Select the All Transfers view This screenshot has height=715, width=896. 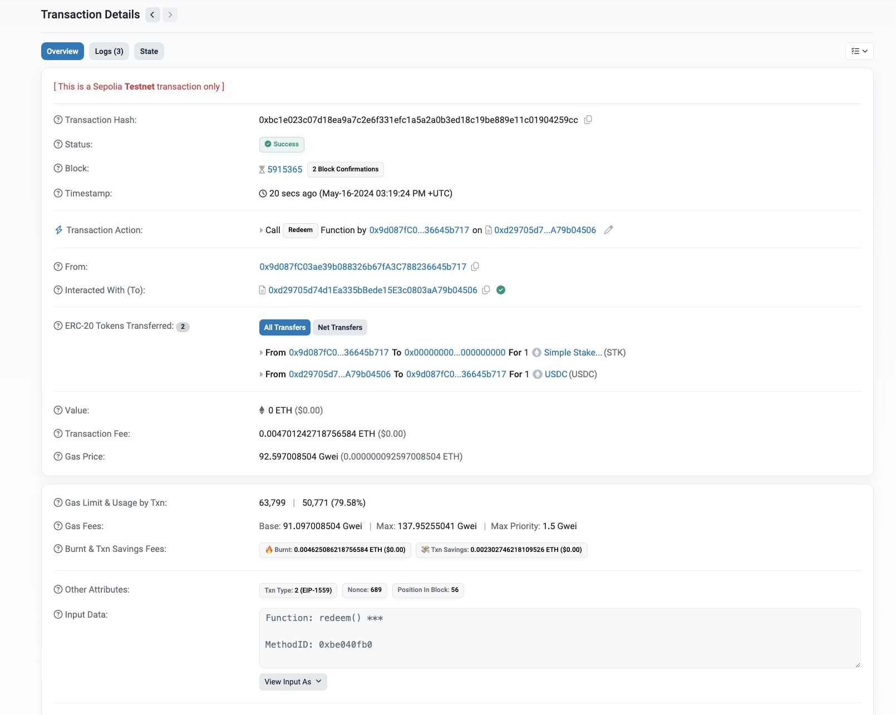pos(284,327)
